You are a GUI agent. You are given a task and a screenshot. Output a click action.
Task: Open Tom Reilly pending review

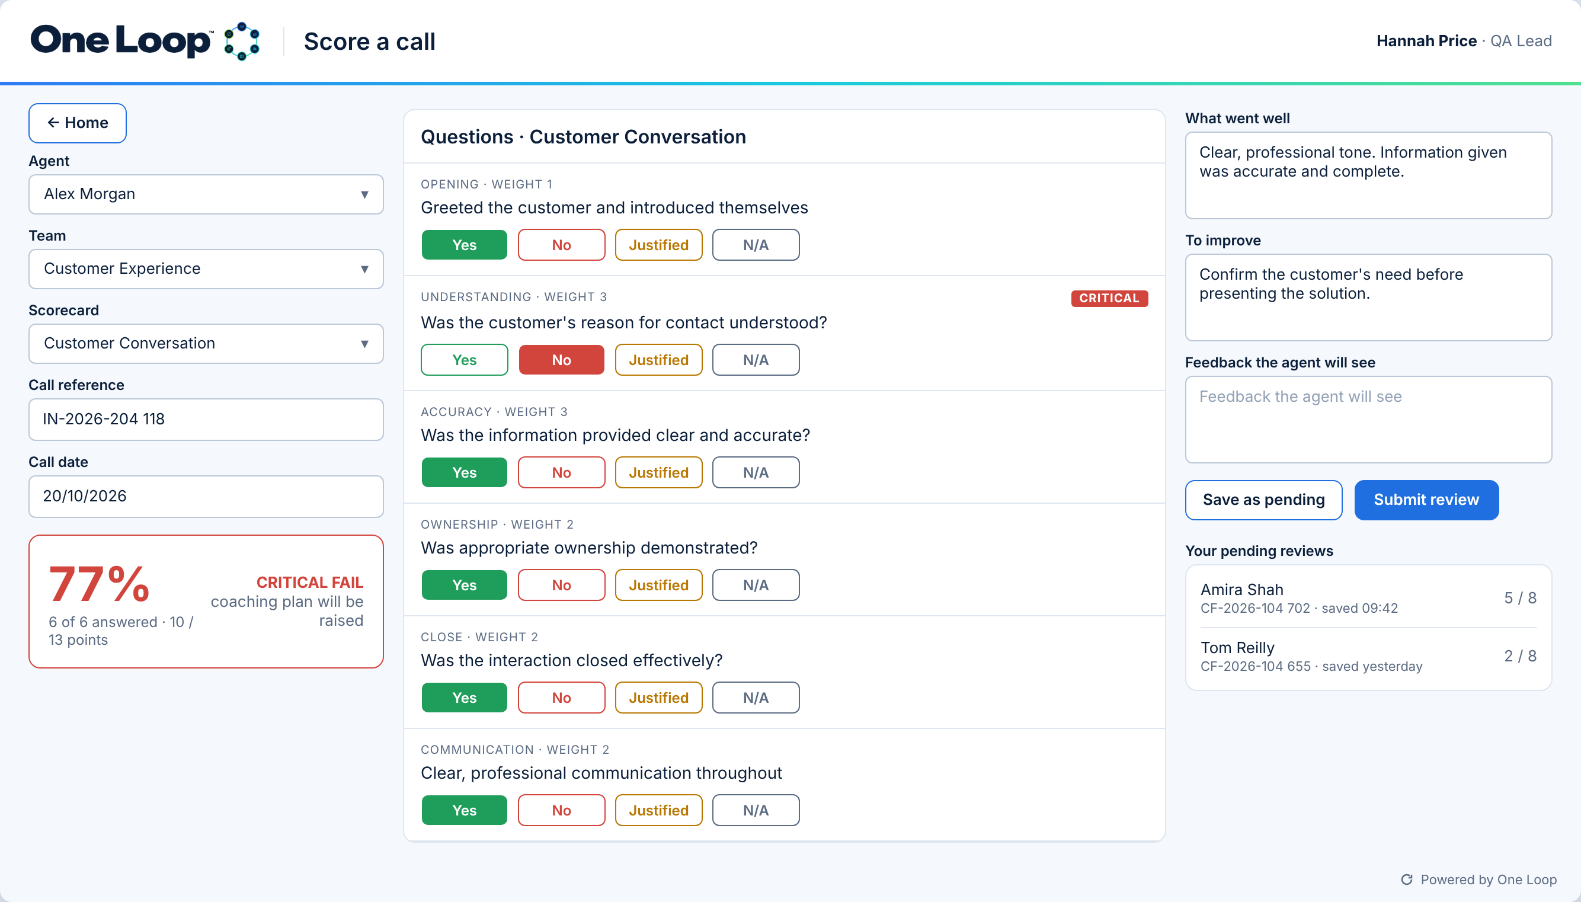pos(1369,657)
